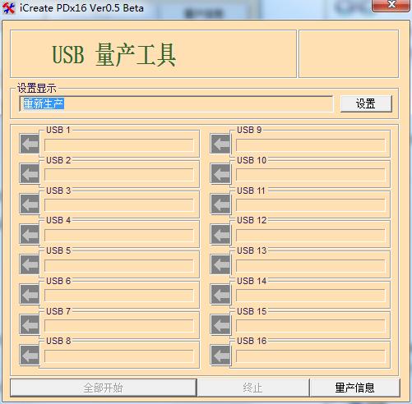
Task: Select the arrow icon next to USB 9
Action: [220, 144]
